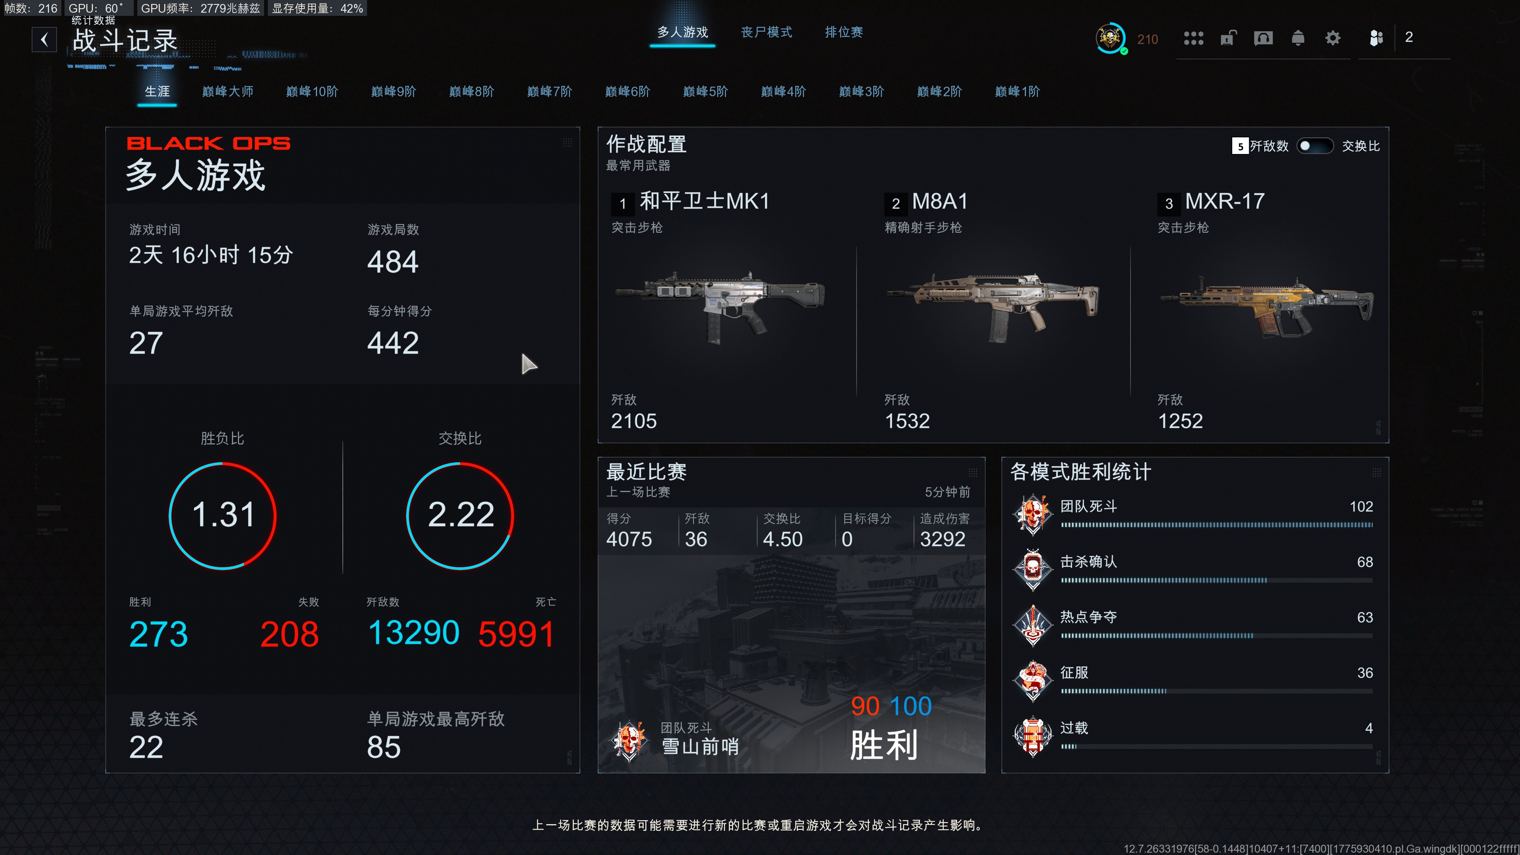Select the 团队死斗 mode skull icon

click(1033, 515)
